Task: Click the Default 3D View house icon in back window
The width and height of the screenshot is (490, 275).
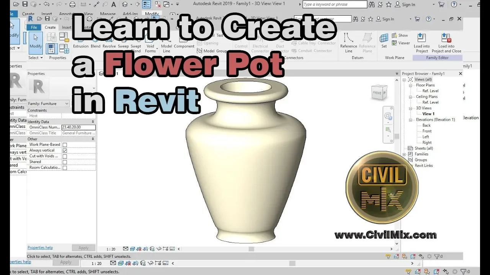Action: point(125,5)
